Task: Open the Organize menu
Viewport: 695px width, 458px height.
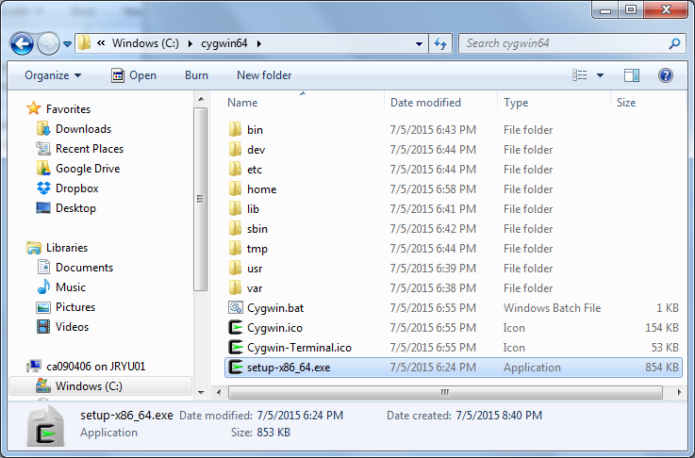Action: coord(53,75)
